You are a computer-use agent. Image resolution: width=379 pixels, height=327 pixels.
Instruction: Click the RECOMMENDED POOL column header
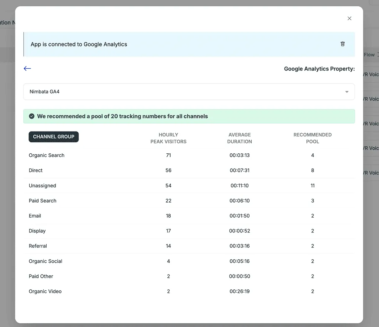(312, 138)
